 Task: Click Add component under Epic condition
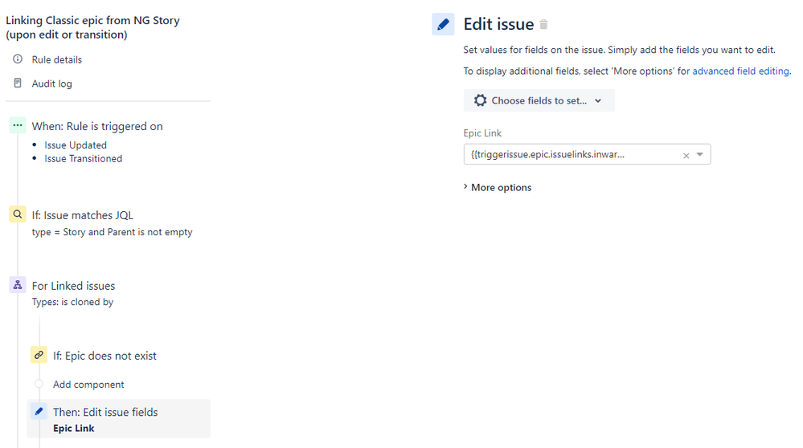point(88,384)
